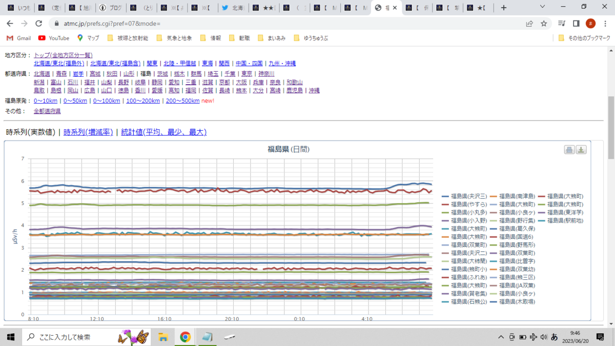Open the 東京 prefecture link

247,74
